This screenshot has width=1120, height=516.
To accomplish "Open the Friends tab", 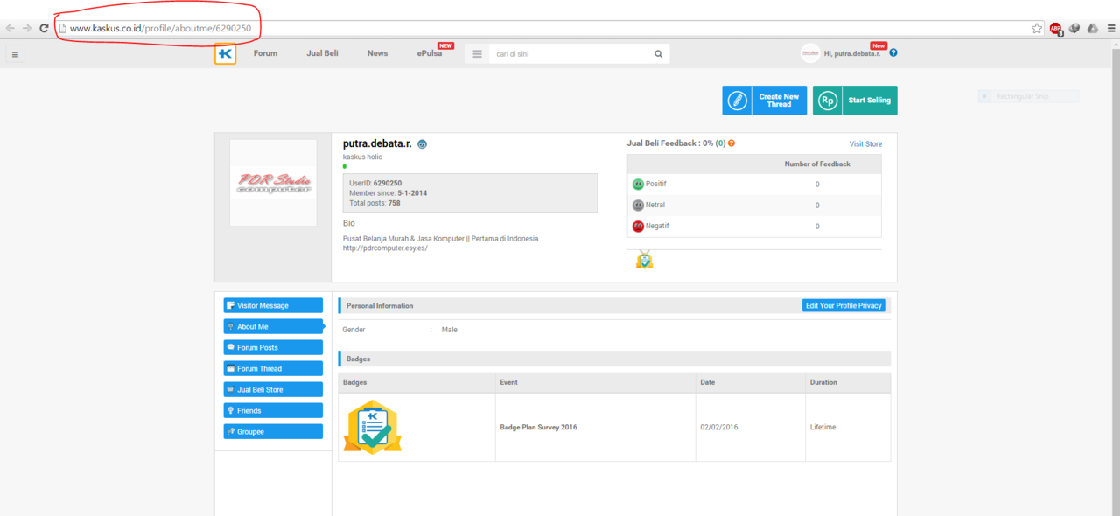I will [273, 410].
